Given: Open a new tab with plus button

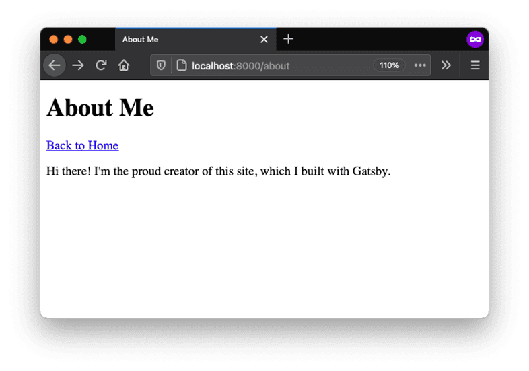Looking at the screenshot, I should (x=289, y=39).
